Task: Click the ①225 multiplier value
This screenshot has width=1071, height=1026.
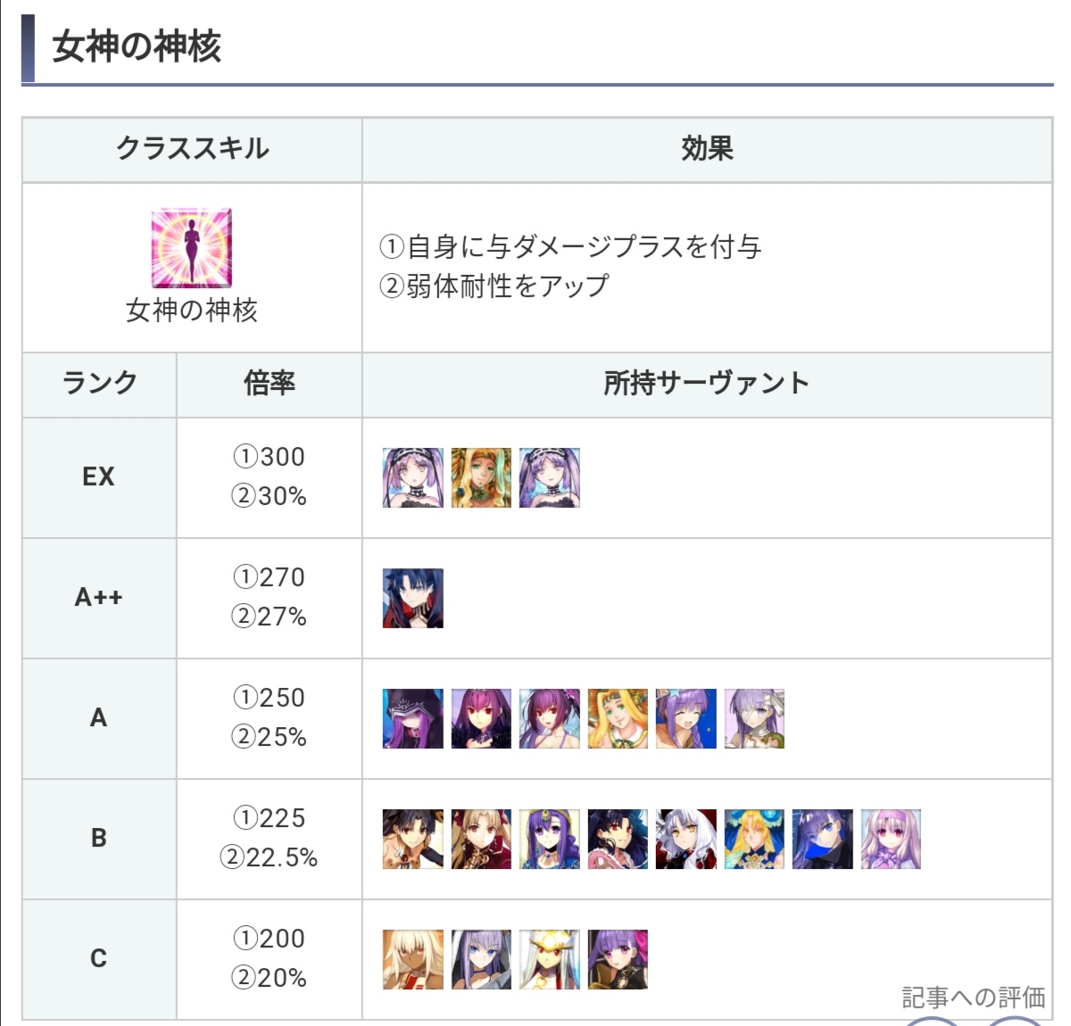Action: [x=270, y=818]
